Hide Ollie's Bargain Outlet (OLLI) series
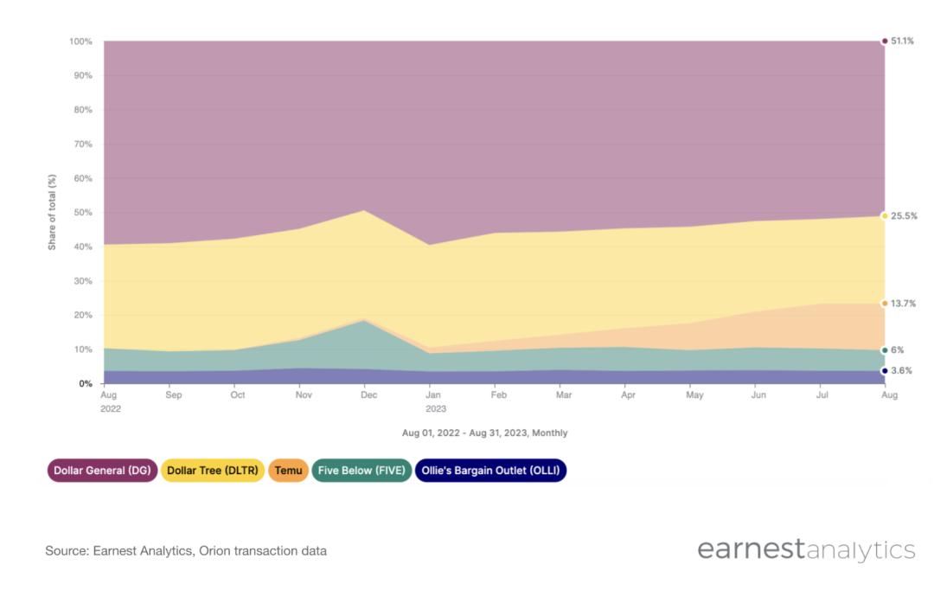 click(x=491, y=471)
